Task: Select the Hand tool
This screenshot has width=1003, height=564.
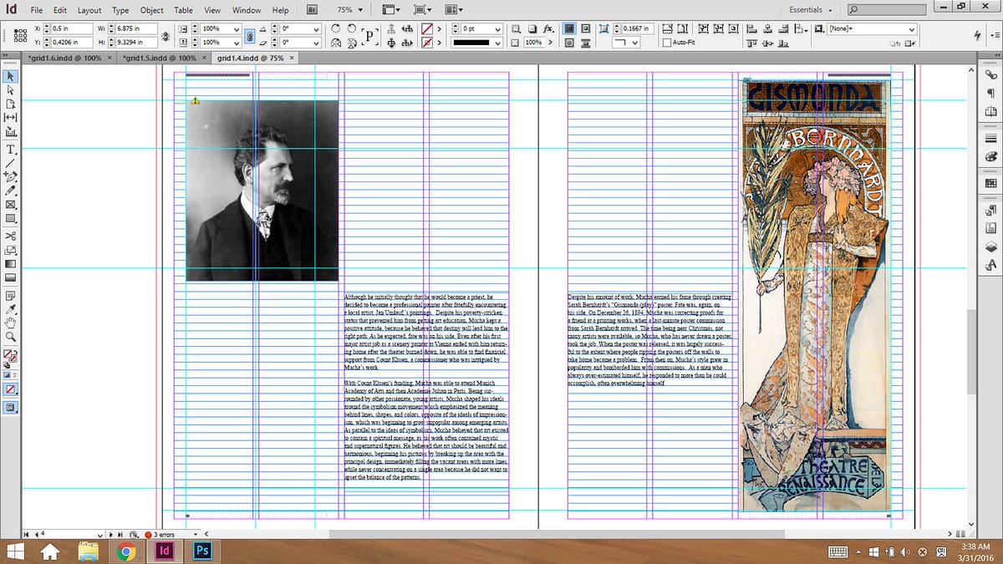Action: 12,323
